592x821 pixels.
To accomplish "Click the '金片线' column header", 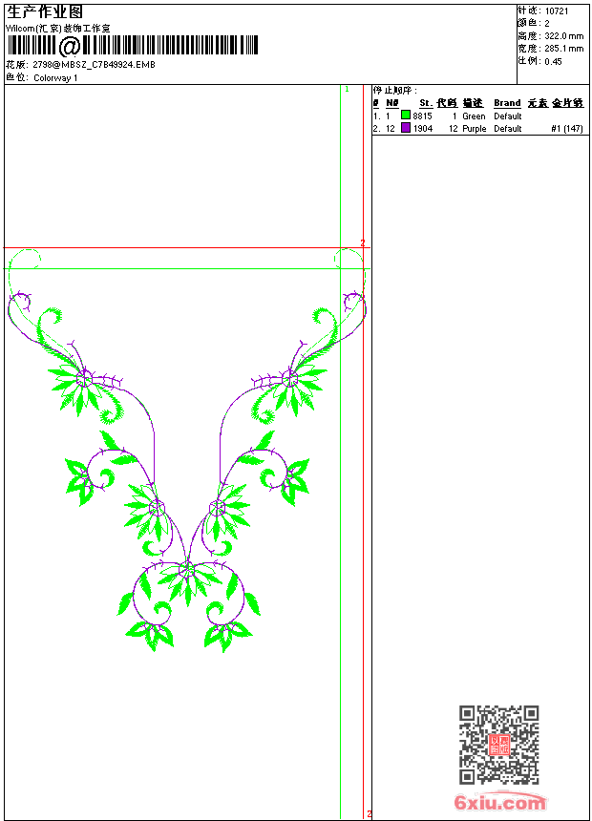I will pyautogui.click(x=567, y=103).
